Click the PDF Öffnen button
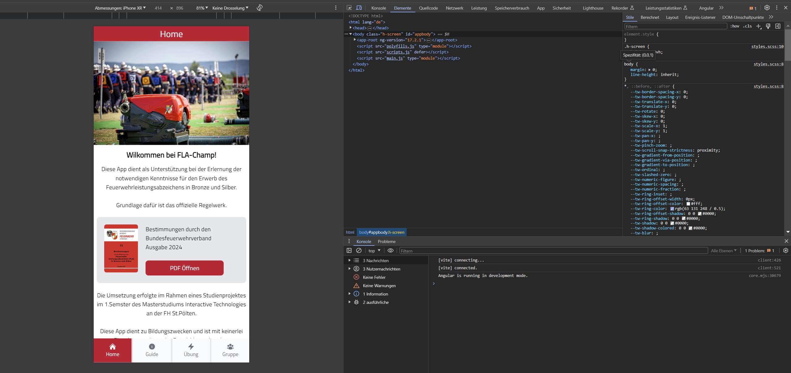 pyautogui.click(x=184, y=268)
